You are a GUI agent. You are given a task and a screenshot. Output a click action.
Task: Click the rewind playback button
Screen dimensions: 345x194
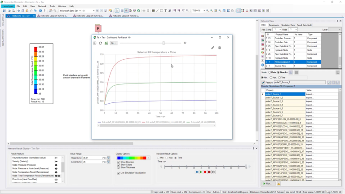197,172
